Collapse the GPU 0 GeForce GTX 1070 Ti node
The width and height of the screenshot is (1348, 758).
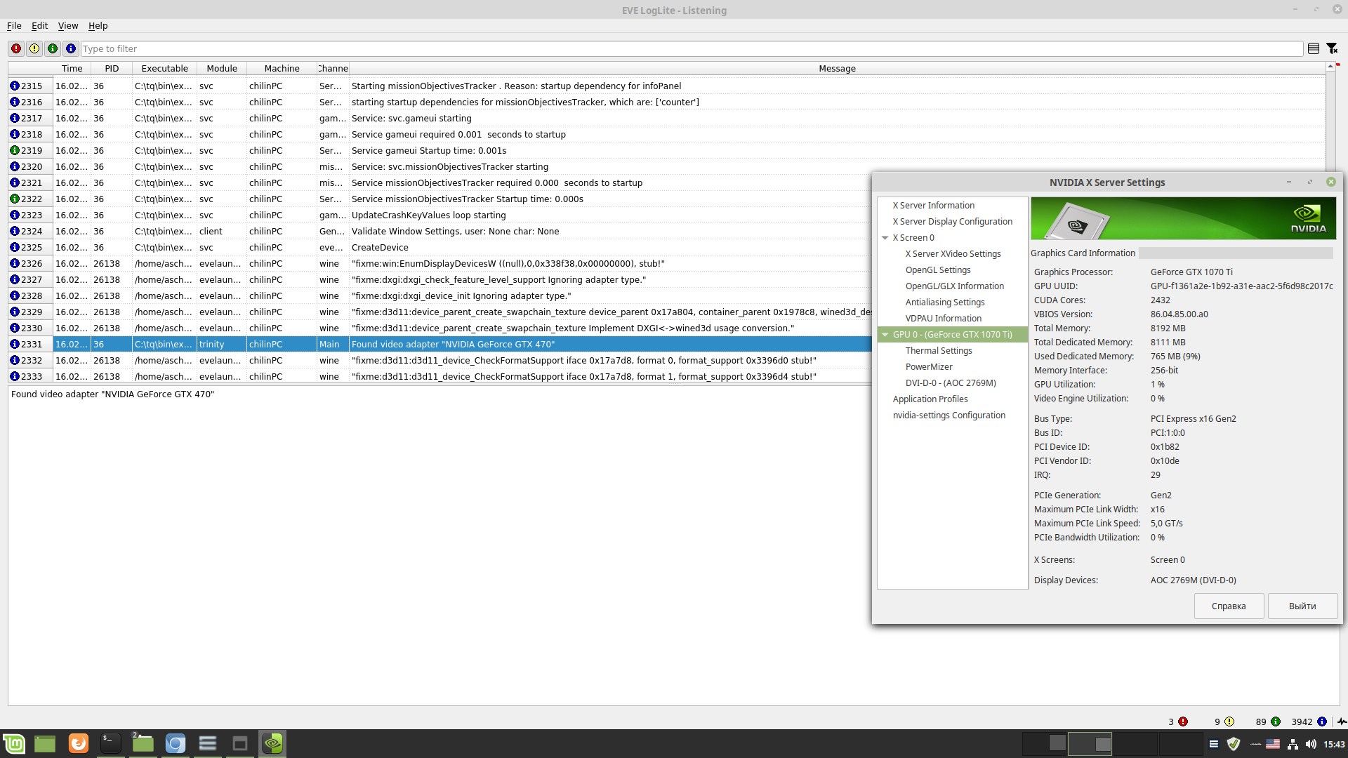[x=885, y=335]
